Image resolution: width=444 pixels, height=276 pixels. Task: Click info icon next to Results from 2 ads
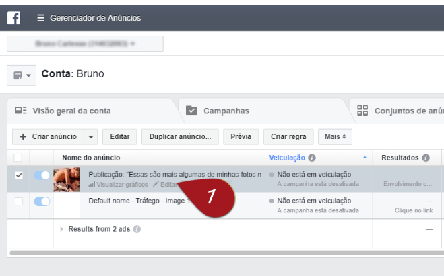click(x=137, y=229)
